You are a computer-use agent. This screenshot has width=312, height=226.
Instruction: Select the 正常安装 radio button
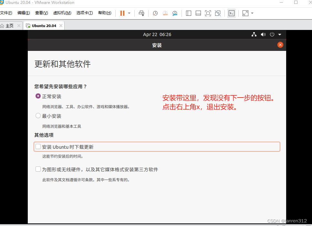click(x=38, y=96)
